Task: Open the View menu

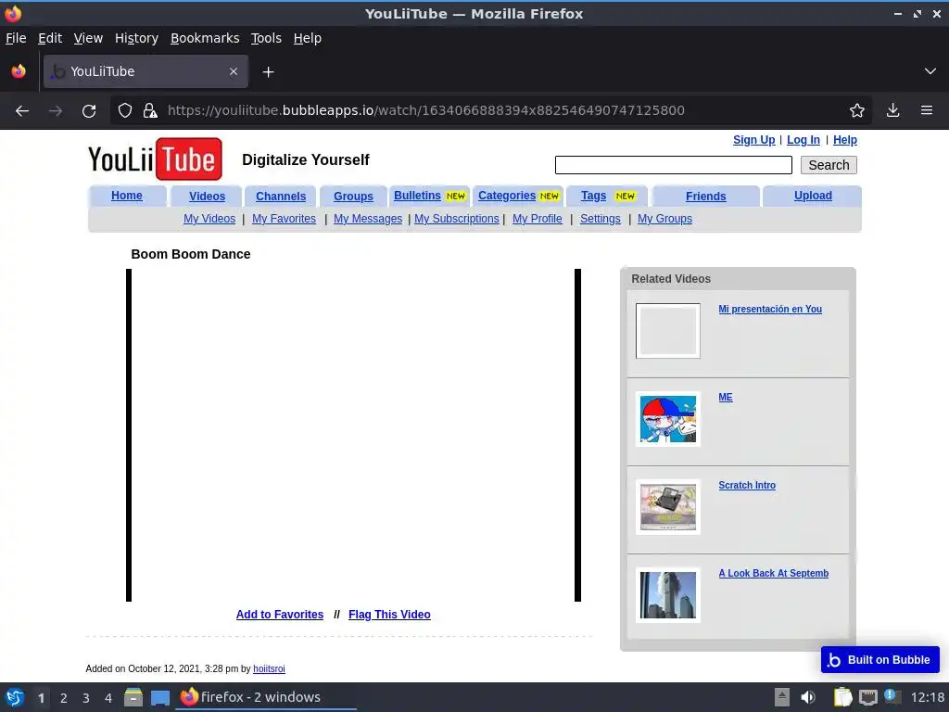Action: click(x=88, y=38)
